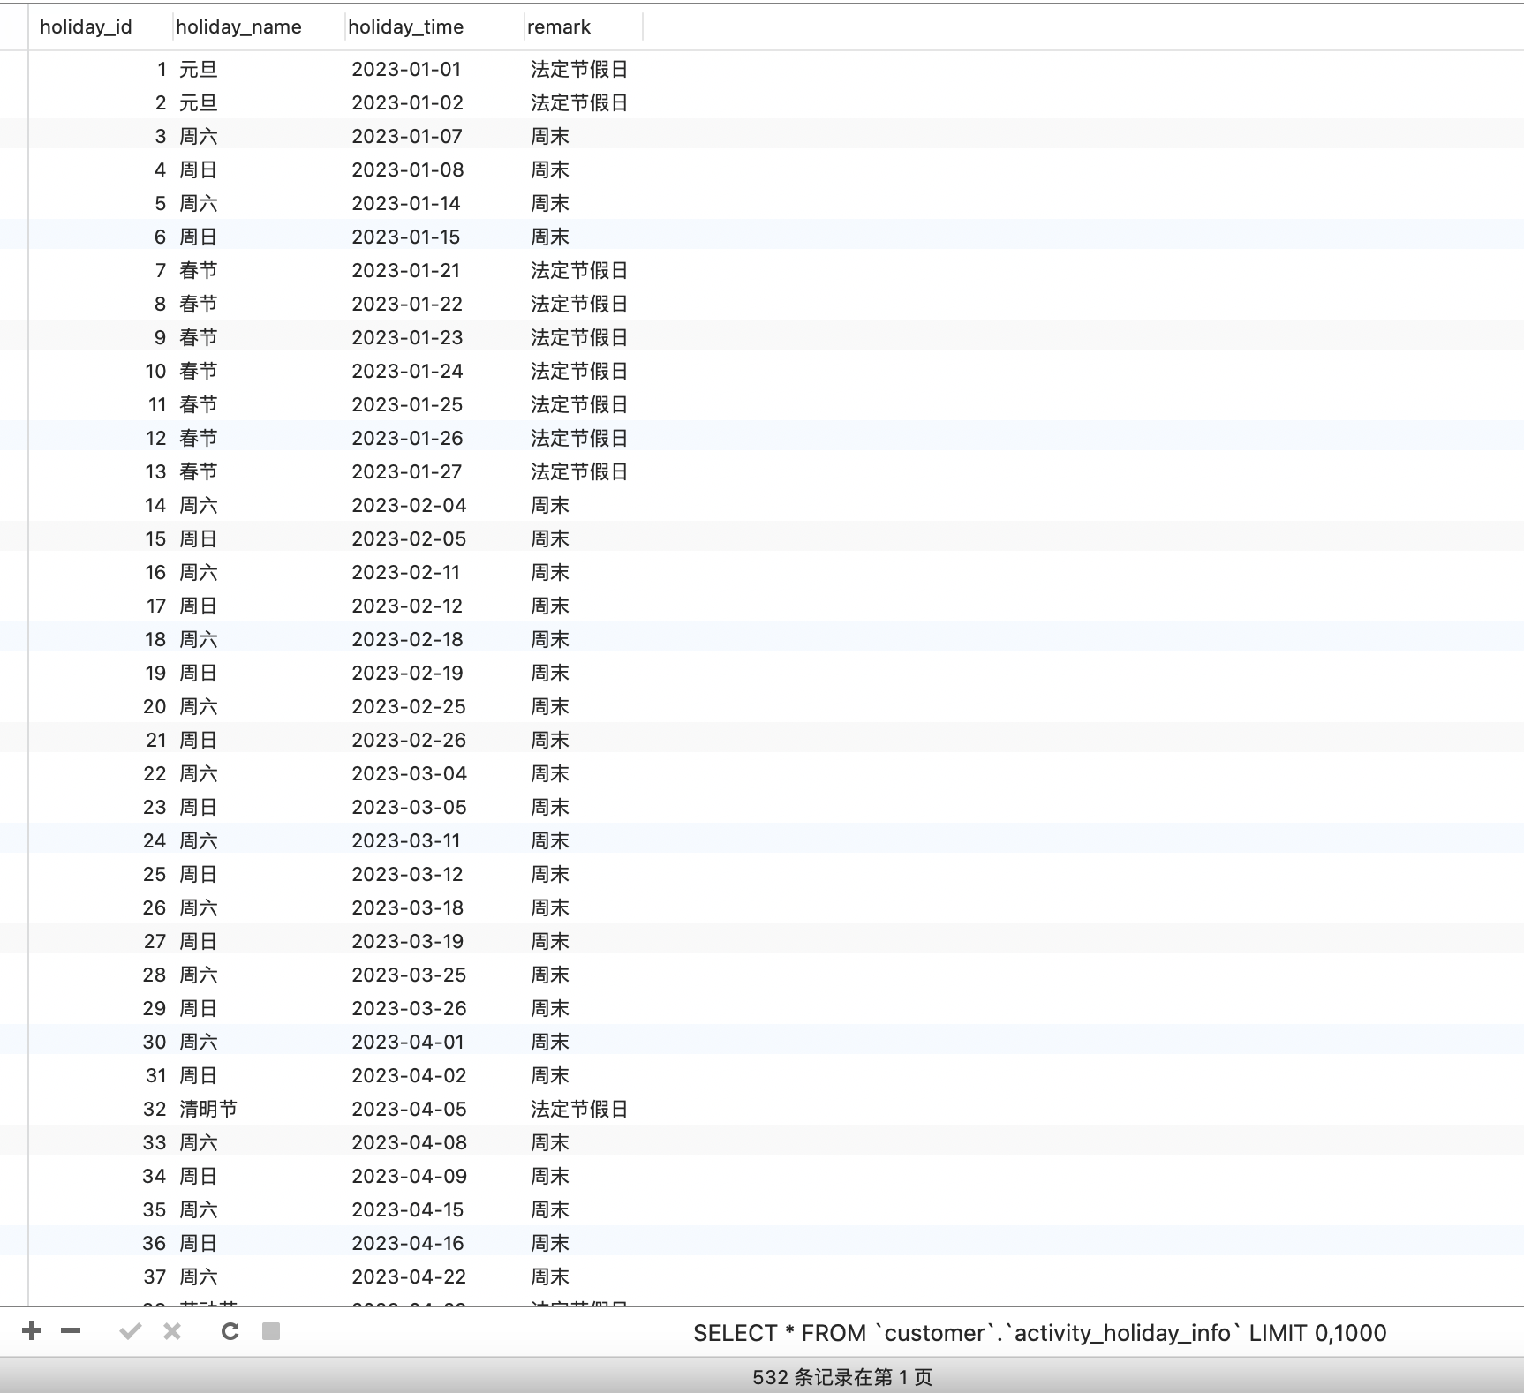Select cell with date 2023-01-02
Screen dimensions: 1524x1393
click(407, 102)
